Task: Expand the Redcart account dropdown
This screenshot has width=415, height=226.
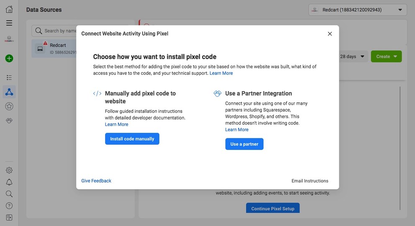Action: (358, 10)
